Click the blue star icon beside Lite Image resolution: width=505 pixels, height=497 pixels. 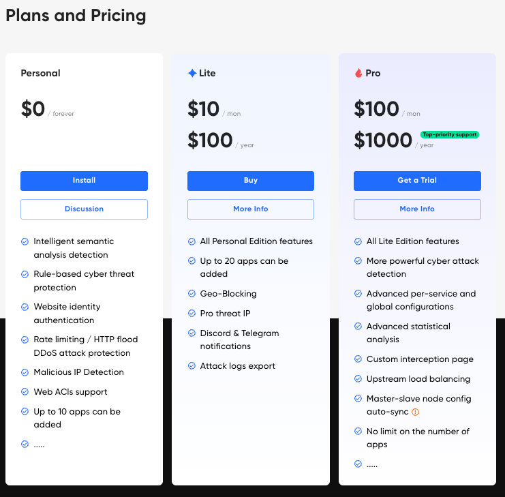pyautogui.click(x=192, y=73)
